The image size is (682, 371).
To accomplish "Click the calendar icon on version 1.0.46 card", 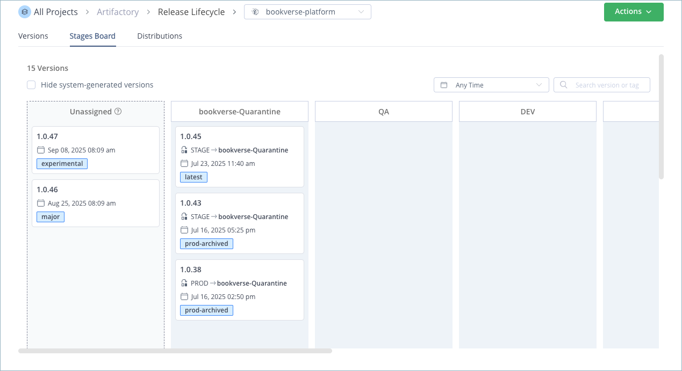I will point(41,203).
